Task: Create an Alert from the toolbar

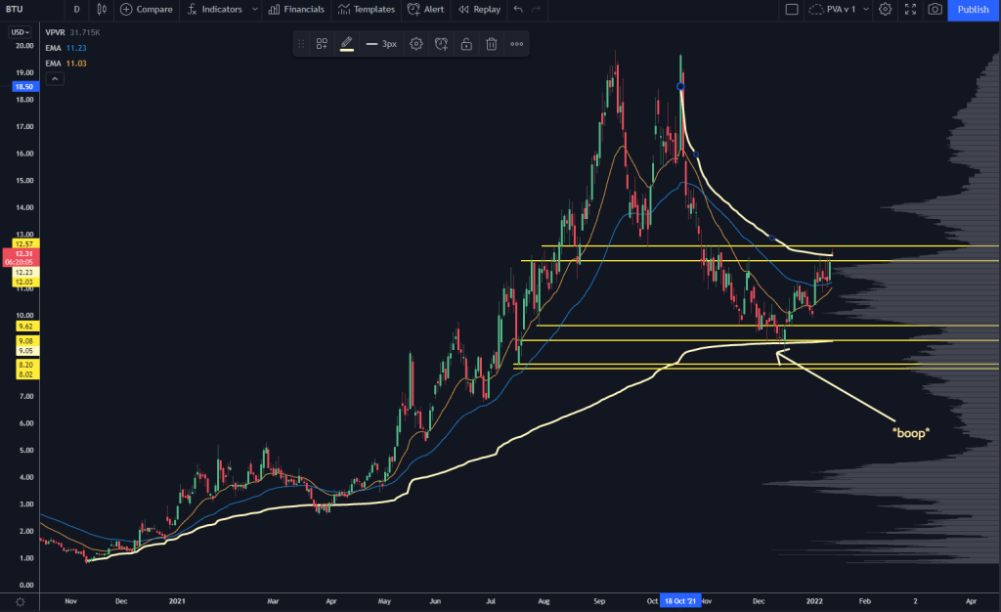Action: (426, 10)
